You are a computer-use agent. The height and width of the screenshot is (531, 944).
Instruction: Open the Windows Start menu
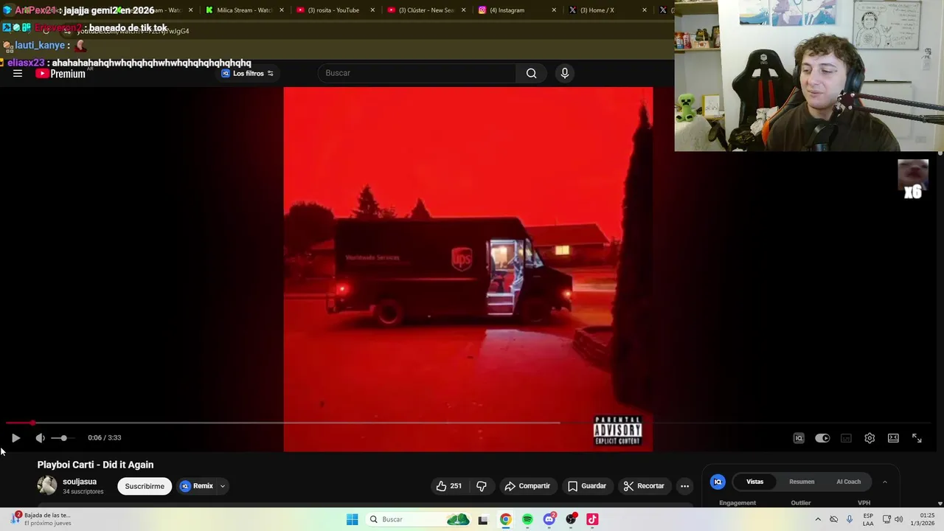click(x=353, y=520)
